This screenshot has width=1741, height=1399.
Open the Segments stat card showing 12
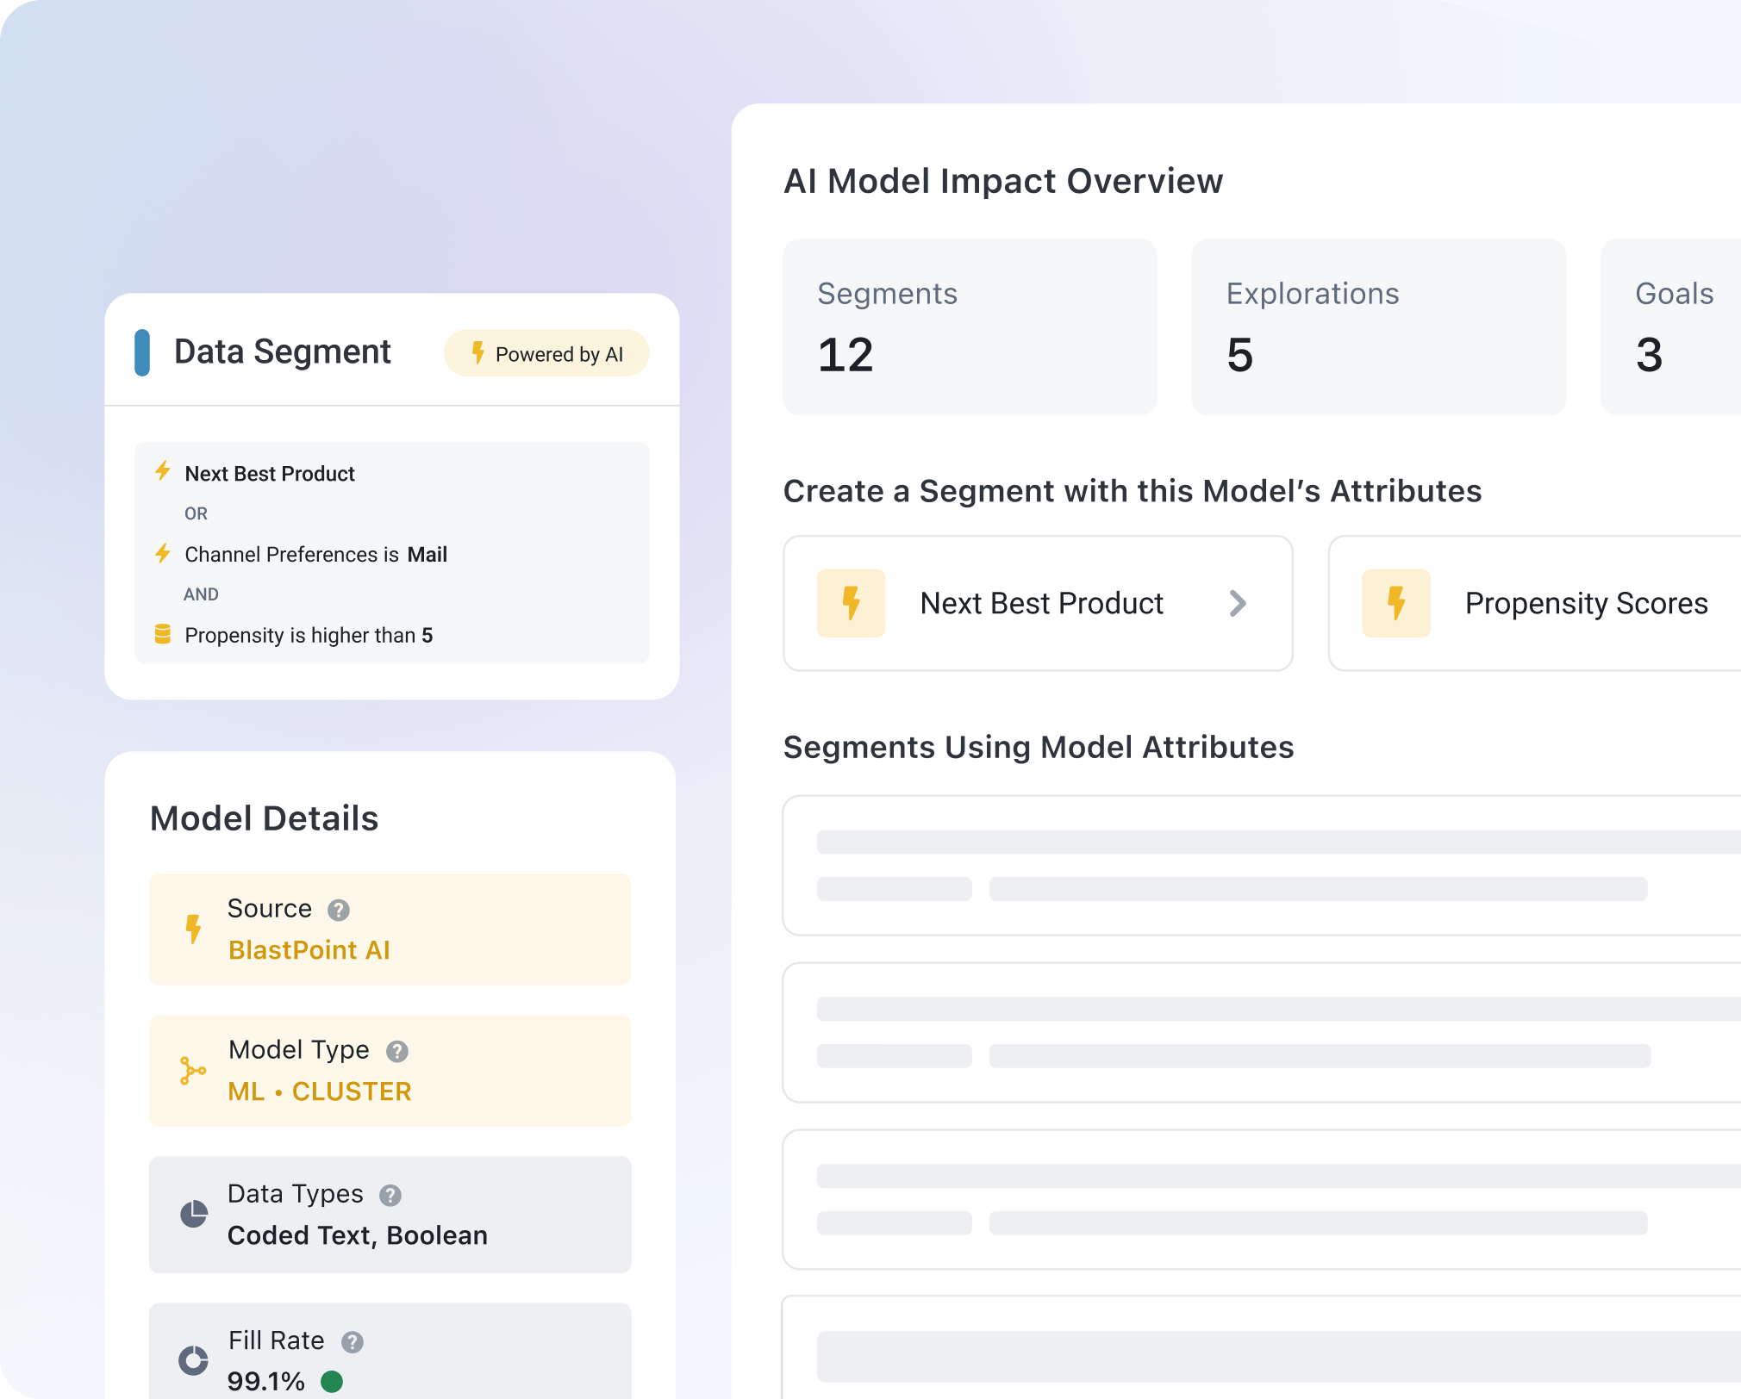click(970, 327)
